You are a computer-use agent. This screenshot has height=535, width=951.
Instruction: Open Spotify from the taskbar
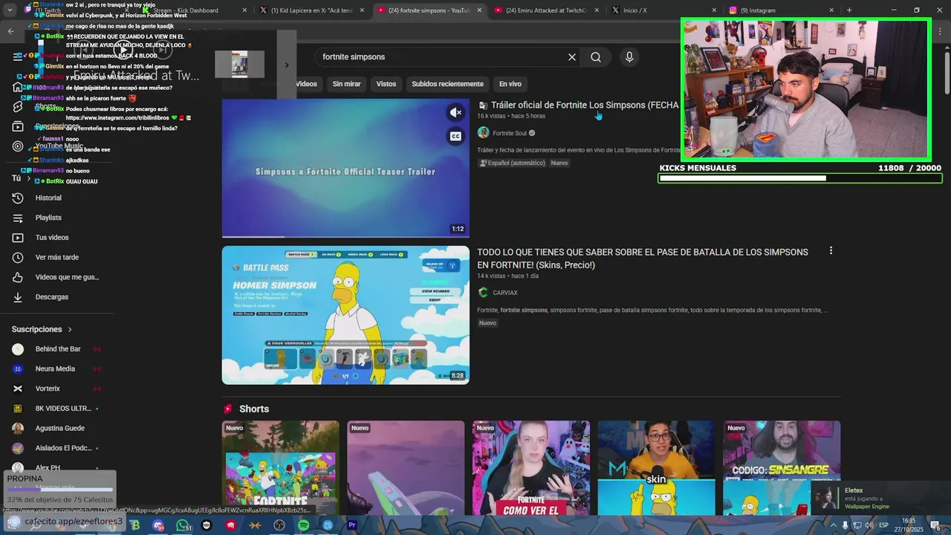coord(304,525)
